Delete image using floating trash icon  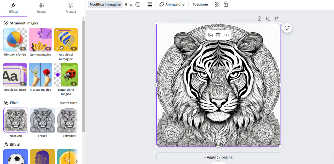coord(218,35)
